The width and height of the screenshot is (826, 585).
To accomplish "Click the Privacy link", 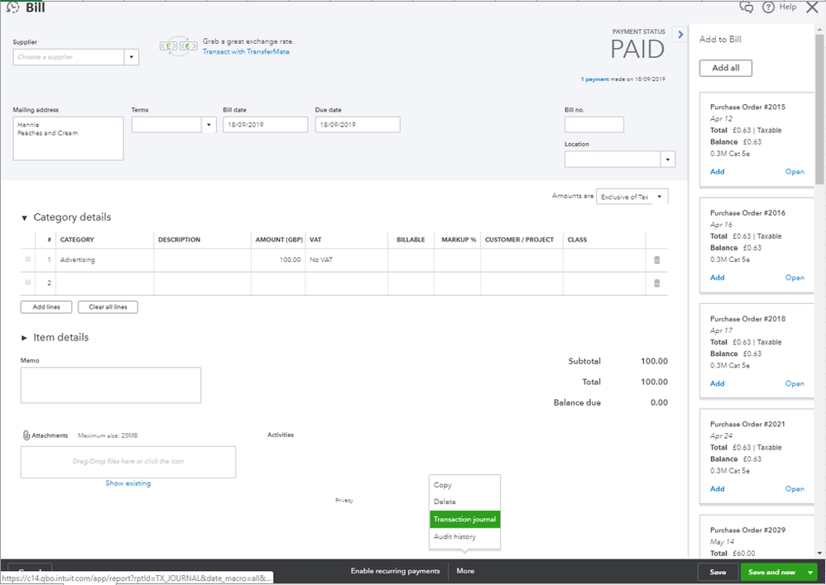I will pos(344,500).
